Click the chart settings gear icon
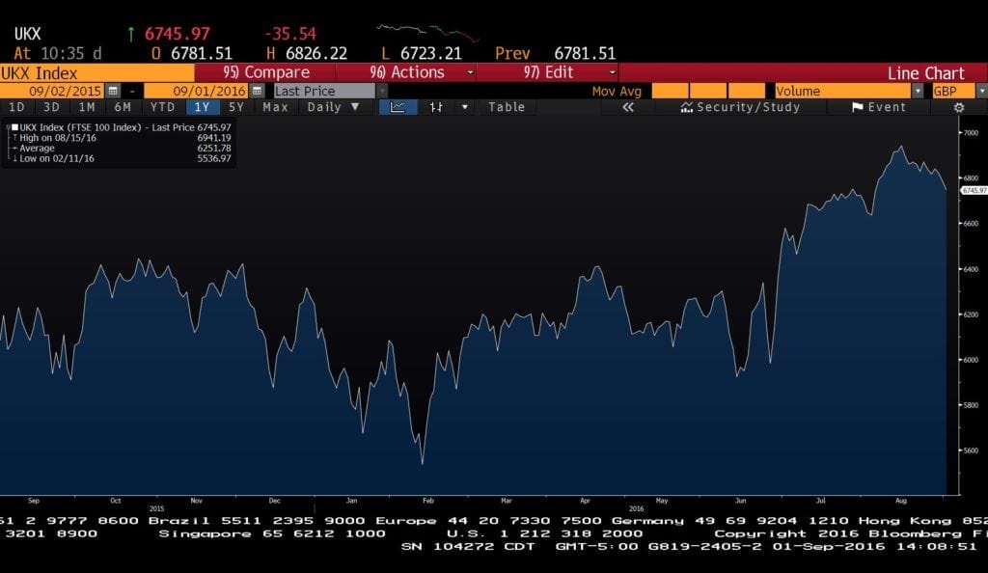The image size is (988, 573). click(x=959, y=107)
